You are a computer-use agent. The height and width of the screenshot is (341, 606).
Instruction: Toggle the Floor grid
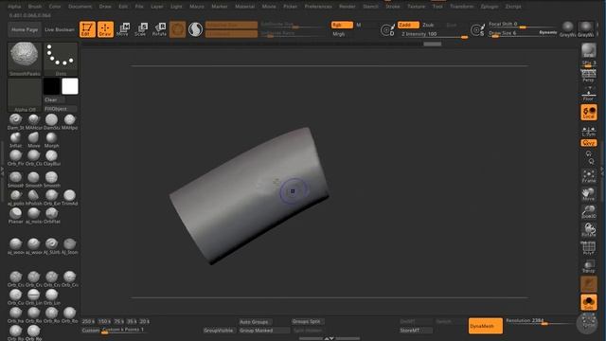tap(589, 94)
